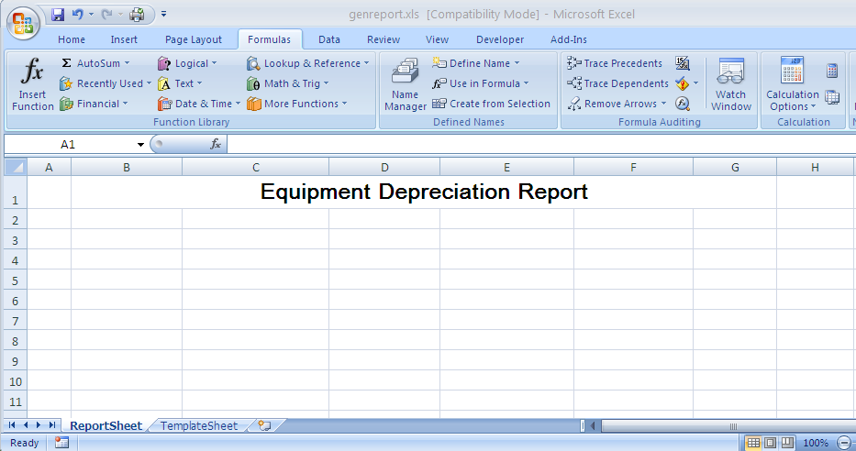Click Create from Selection
Image resolution: width=856 pixels, height=451 pixels.
click(x=492, y=104)
